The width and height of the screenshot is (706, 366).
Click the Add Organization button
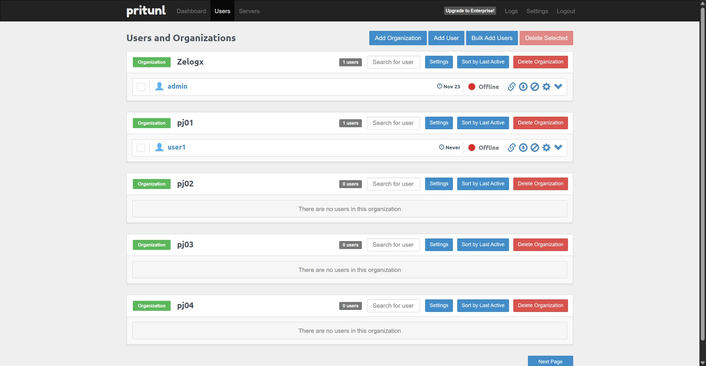[398, 38]
